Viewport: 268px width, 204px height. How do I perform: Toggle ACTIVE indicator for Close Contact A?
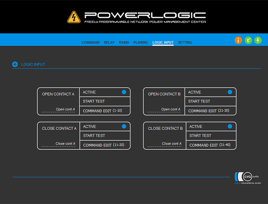point(124,126)
